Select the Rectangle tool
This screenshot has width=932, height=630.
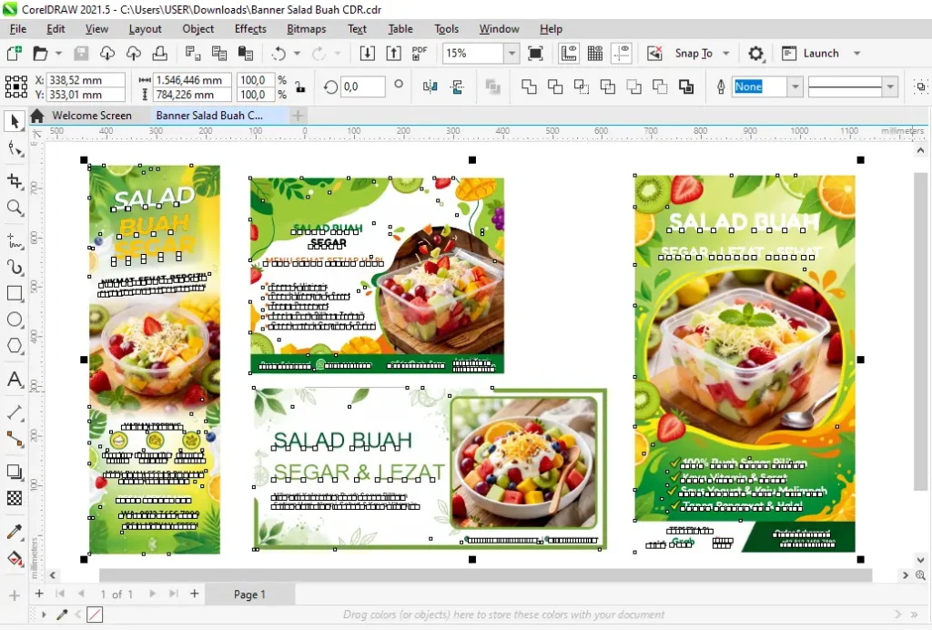pos(15,293)
